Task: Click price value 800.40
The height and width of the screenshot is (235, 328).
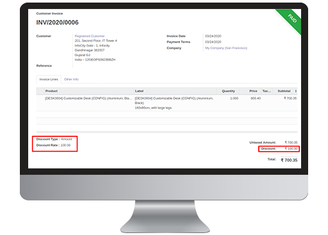Action: click(x=256, y=99)
